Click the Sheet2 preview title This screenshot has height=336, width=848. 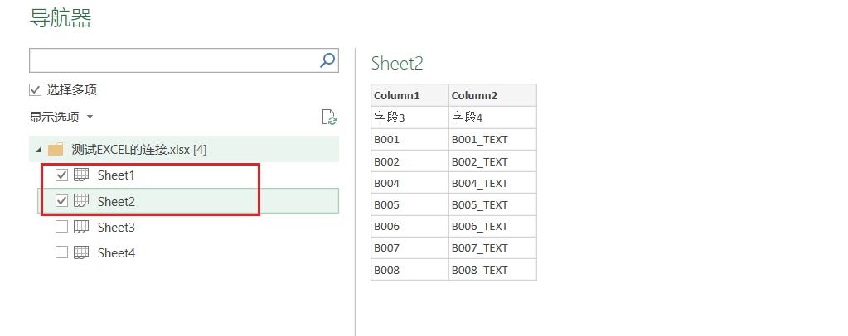[397, 63]
